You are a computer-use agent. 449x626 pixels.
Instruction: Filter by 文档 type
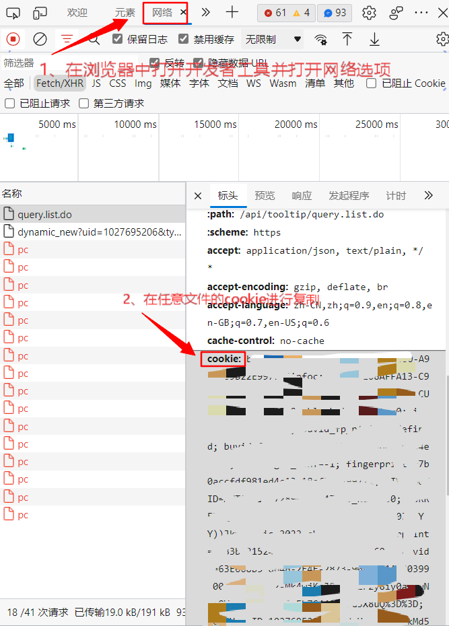pos(228,83)
